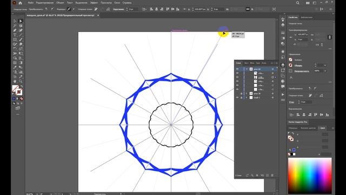Toggle visibility of third sublayer path
Viewport: 346px width, 195px height.
pyautogui.click(x=237, y=81)
